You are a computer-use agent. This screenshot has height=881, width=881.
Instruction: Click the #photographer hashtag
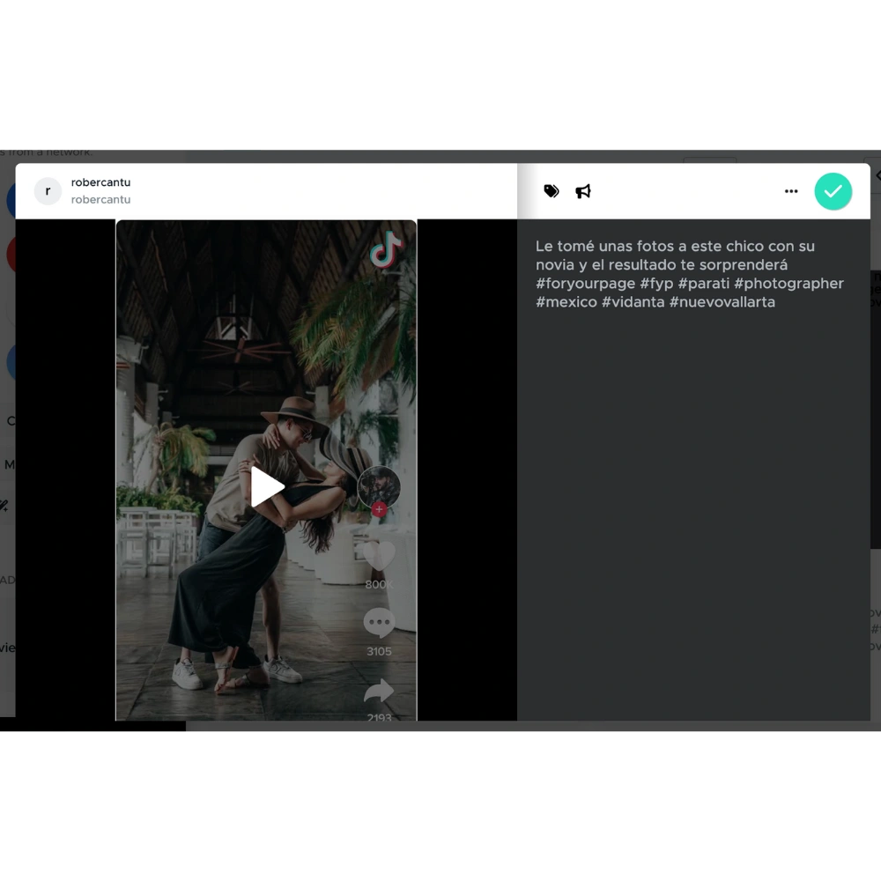click(788, 283)
